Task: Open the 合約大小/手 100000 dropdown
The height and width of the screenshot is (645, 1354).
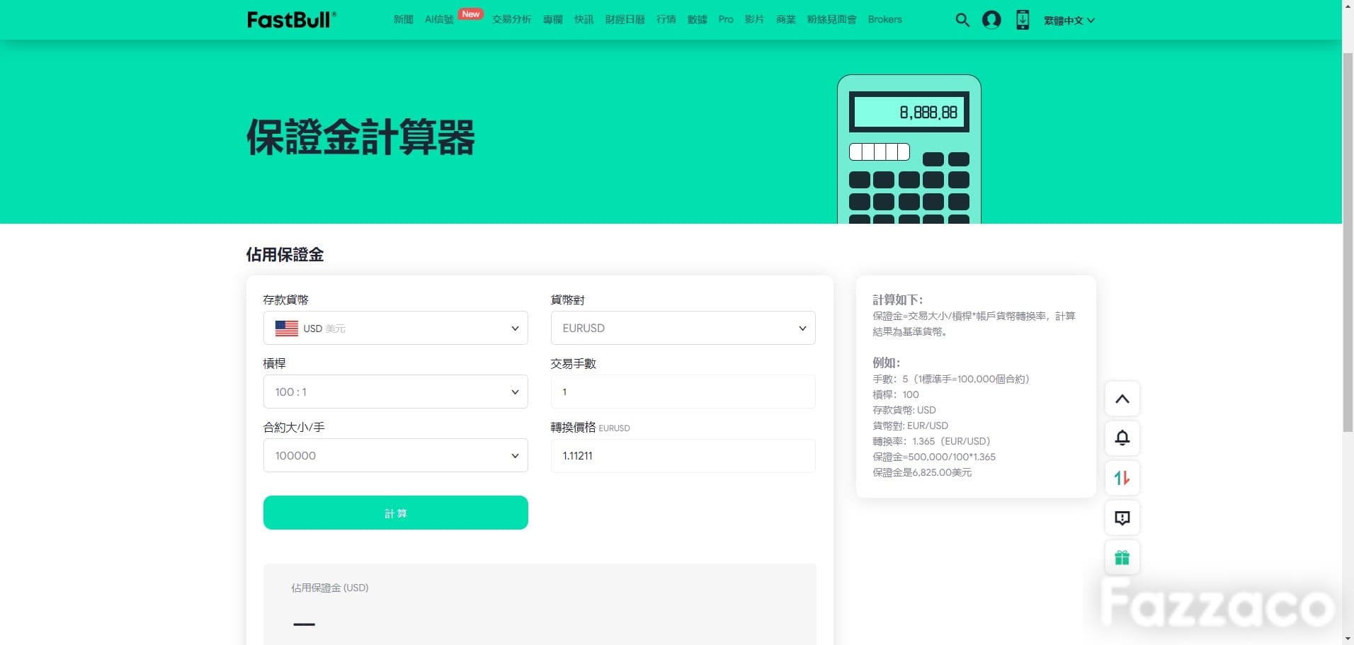Action: (x=395, y=455)
